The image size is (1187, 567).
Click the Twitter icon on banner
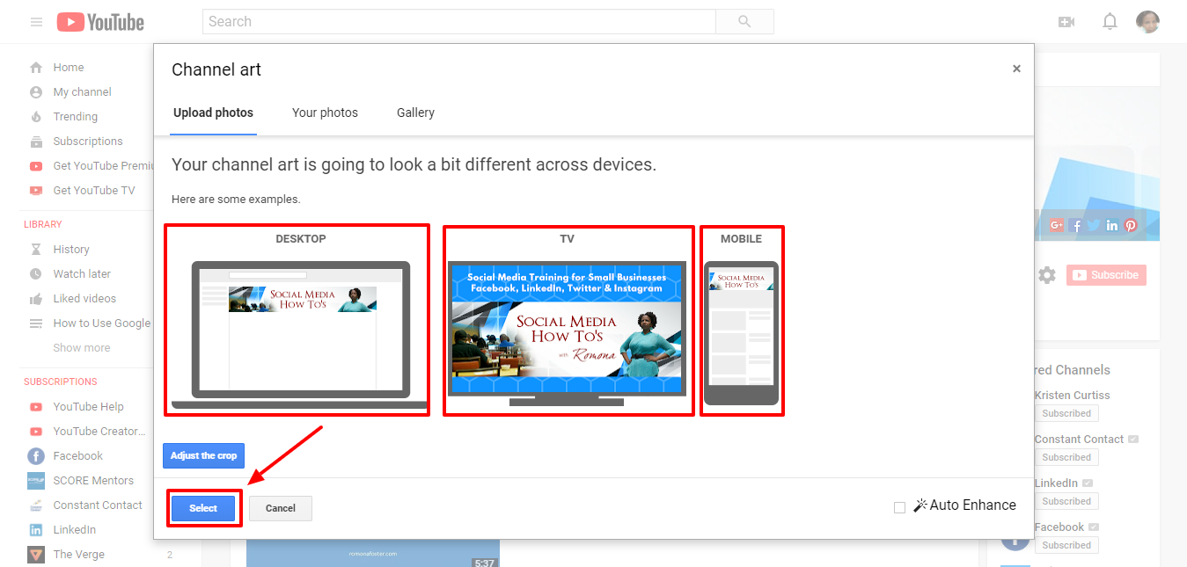pos(1094,226)
